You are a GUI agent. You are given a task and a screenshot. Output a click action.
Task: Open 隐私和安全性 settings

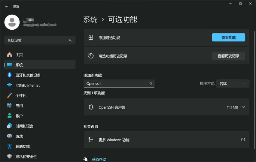click(26, 157)
